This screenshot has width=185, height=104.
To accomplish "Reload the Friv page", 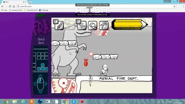I will click(10, 6).
